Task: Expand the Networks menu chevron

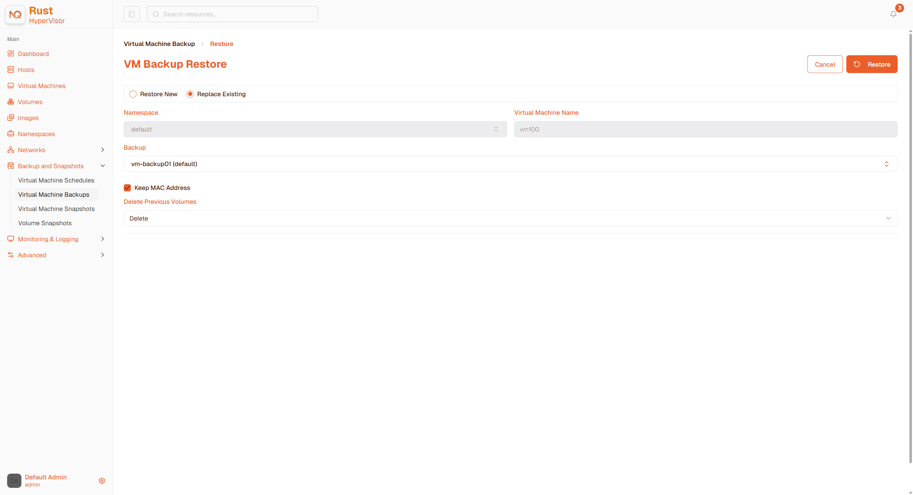Action: pyautogui.click(x=103, y=150)
